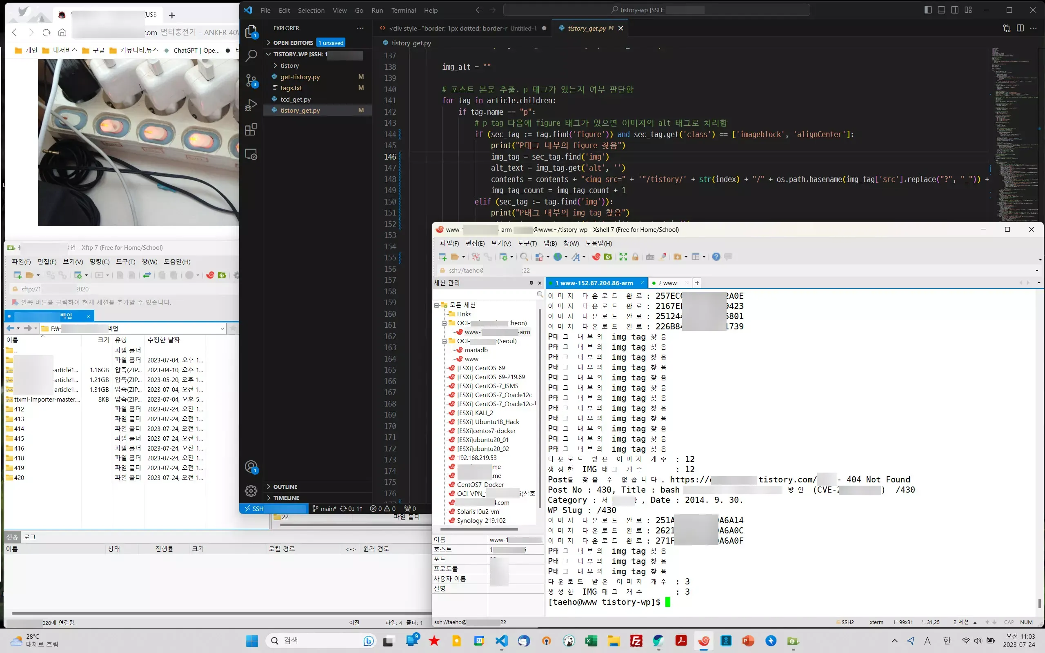1045x653 pixels.
Task: Switch to the '2 www' Xshell tab
Action: pos(667,283)
